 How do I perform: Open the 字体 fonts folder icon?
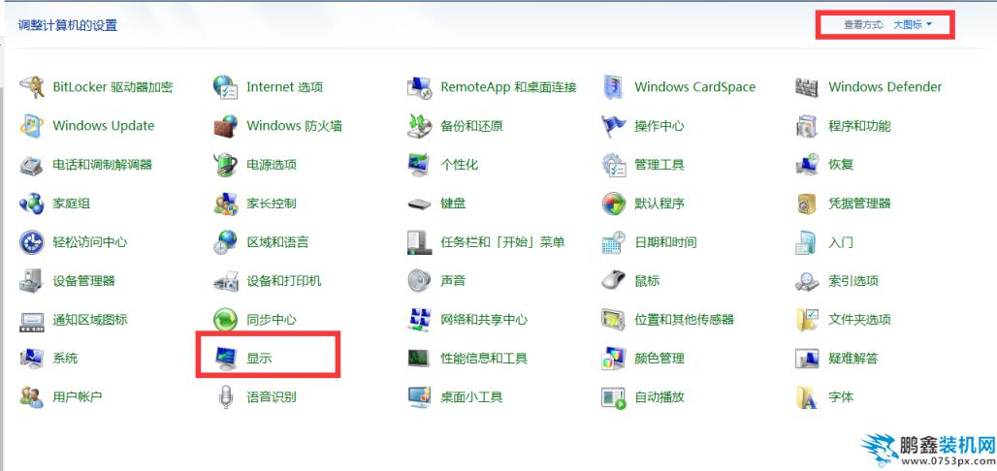(807, 397)
